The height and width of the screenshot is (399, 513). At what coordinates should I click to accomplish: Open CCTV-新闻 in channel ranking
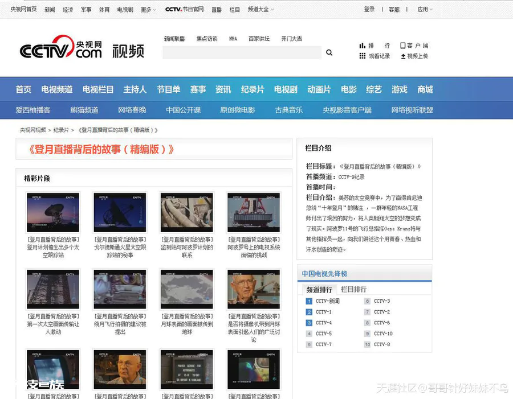pyautogui.click(x=328, y=301)
